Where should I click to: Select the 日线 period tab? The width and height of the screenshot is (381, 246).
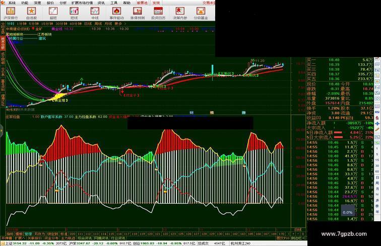coord(88,24)
